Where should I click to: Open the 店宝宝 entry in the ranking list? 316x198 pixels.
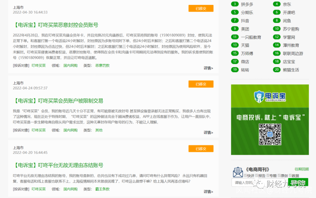tap(289, 62)
